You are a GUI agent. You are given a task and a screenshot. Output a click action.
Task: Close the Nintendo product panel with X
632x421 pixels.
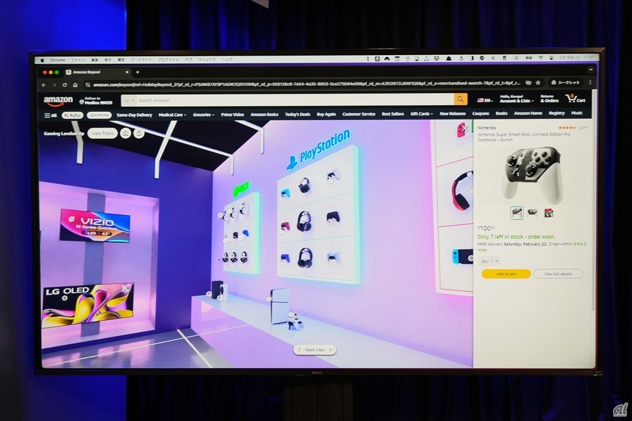pos(465,128)
